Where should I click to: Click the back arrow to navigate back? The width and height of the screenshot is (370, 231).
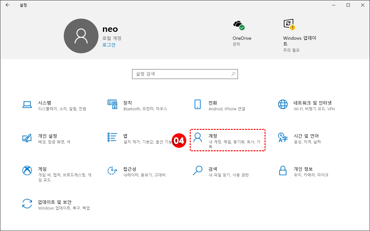pos(7,5)
